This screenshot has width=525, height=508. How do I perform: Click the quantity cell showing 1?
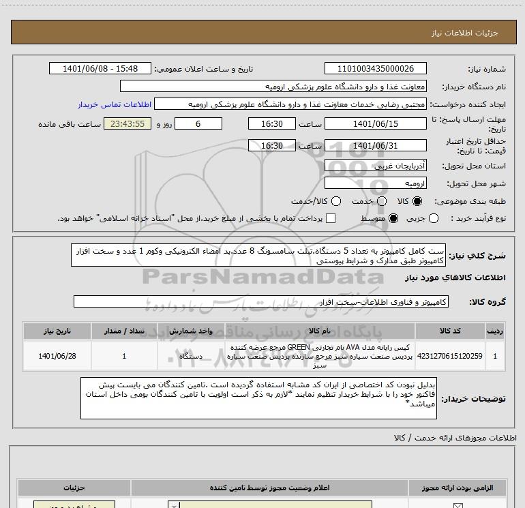tap(124, 356)
